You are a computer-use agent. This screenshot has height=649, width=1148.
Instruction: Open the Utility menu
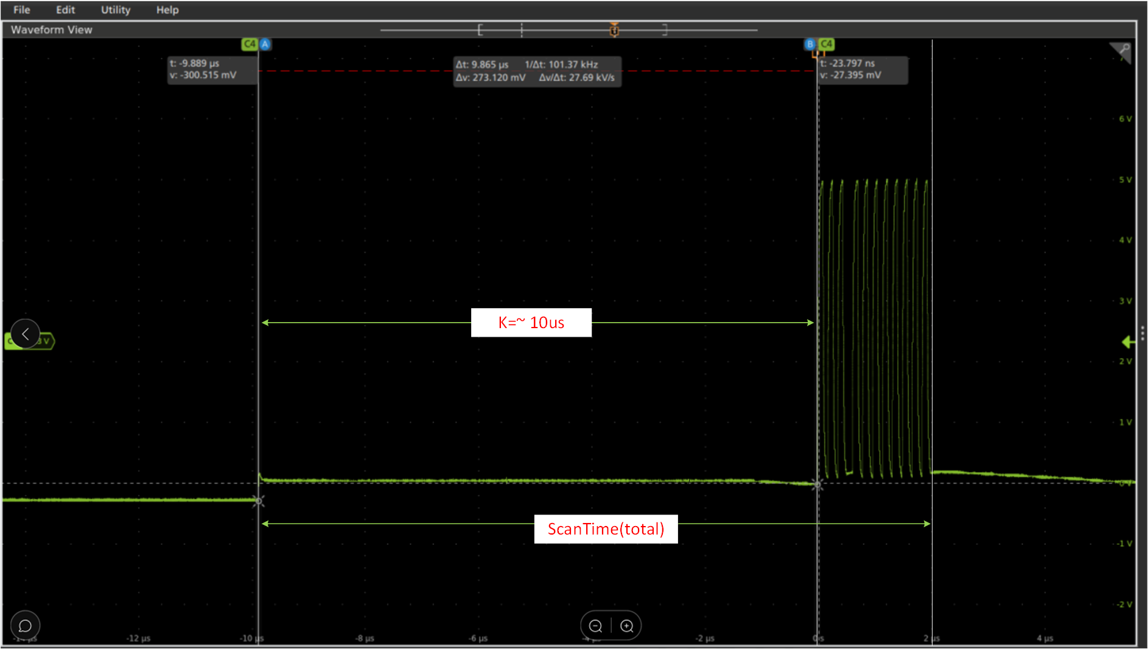(x=116, y=10)
